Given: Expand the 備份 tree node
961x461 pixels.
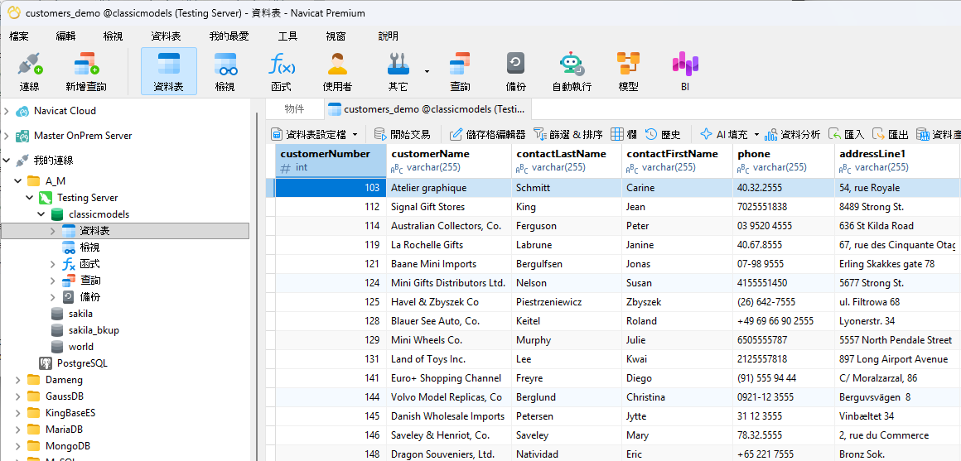Looking at the screenshot, I should click(x=53, y=297).
